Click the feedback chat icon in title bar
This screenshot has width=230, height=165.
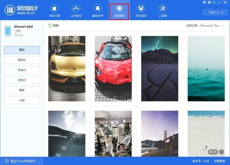point(204,2)
